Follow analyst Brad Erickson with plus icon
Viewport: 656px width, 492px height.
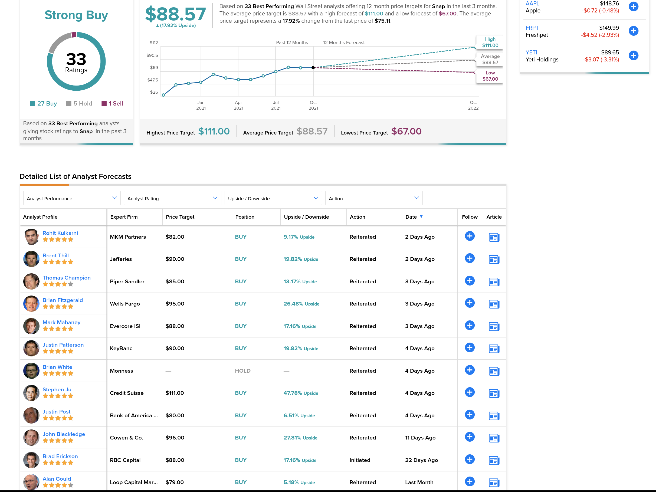(470, 459)
